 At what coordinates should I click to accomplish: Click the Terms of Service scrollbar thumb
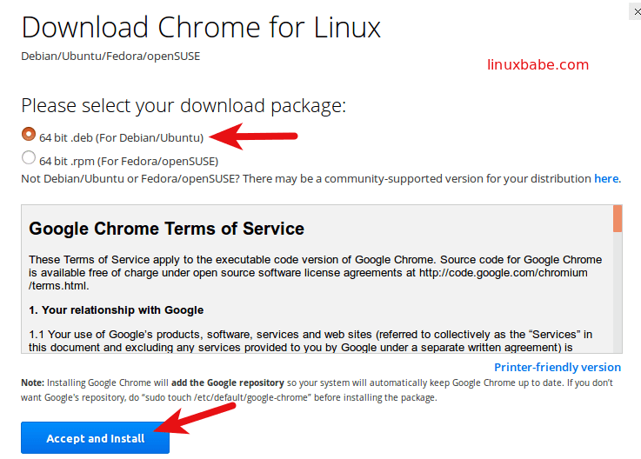[x=618, y=218]
